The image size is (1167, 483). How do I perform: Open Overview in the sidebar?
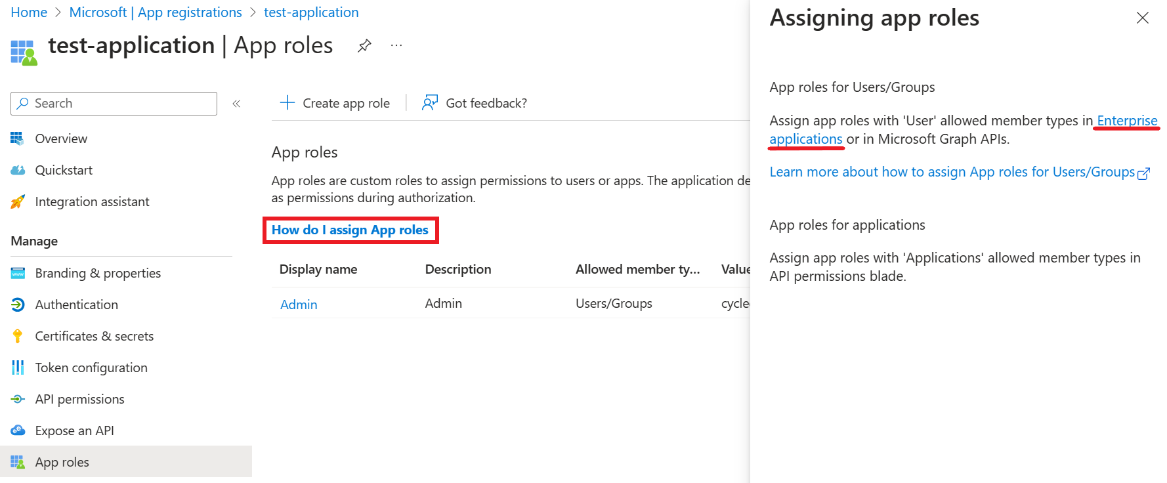click(61, 138)
